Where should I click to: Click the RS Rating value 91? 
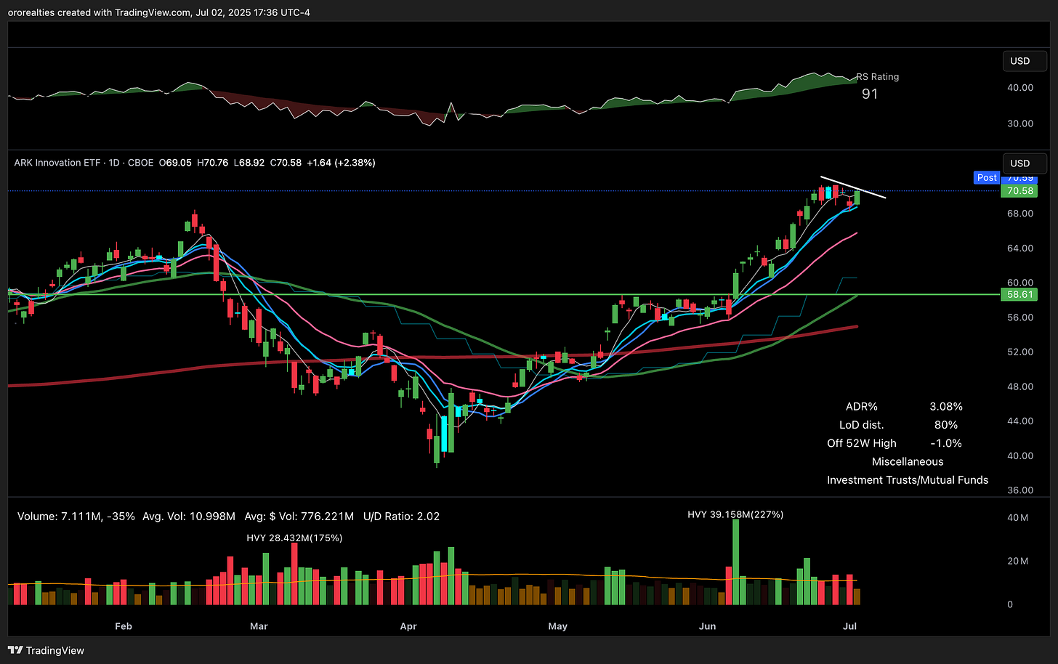870,94
